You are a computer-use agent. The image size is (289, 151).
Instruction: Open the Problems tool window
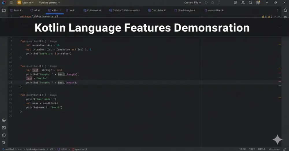pyautogui.click(x=4, y=135)
